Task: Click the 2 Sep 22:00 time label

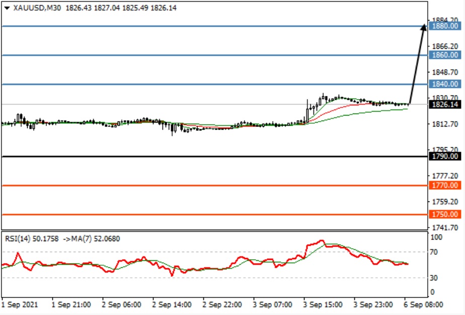Action: [x=222, y=304]
